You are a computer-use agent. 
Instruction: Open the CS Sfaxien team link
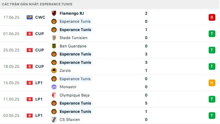click(70, 120)
